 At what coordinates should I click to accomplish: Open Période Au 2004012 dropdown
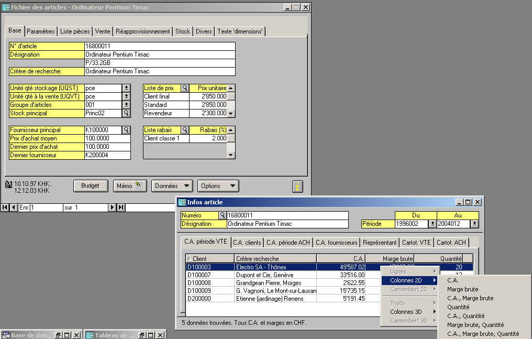pyautogui.click(x=474, y=224)
